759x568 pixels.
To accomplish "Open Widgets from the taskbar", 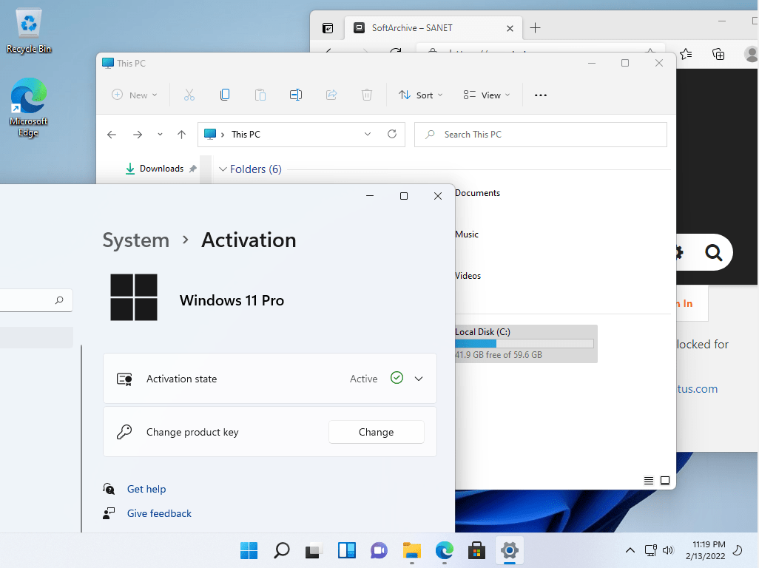I will 347,550.
